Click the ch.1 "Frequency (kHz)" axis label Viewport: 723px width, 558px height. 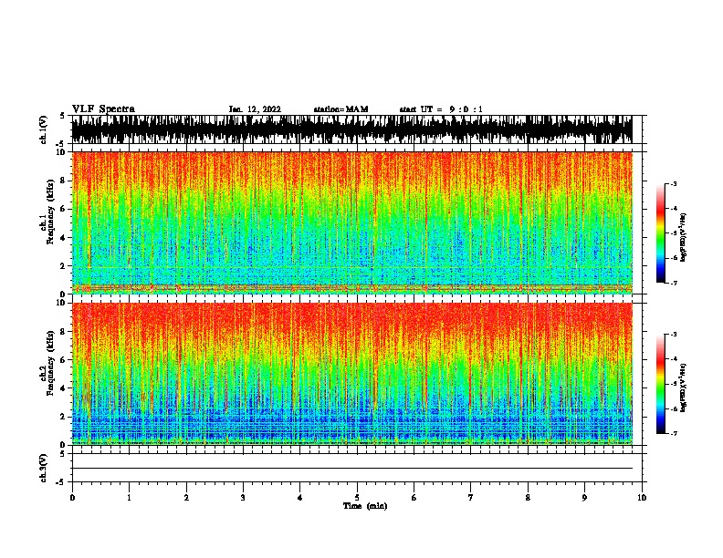coord(50,212)
